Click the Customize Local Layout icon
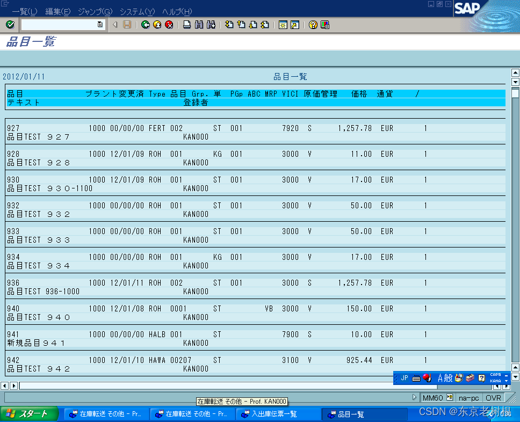Viewport: 520px width, 422px height. coord(325,24)
